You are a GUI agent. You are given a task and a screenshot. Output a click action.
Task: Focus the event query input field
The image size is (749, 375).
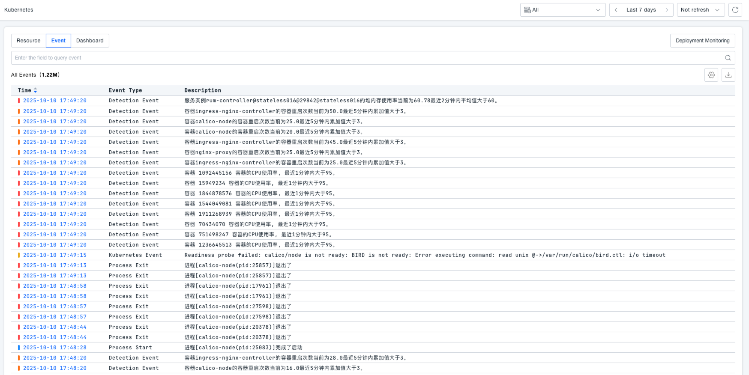364,58
